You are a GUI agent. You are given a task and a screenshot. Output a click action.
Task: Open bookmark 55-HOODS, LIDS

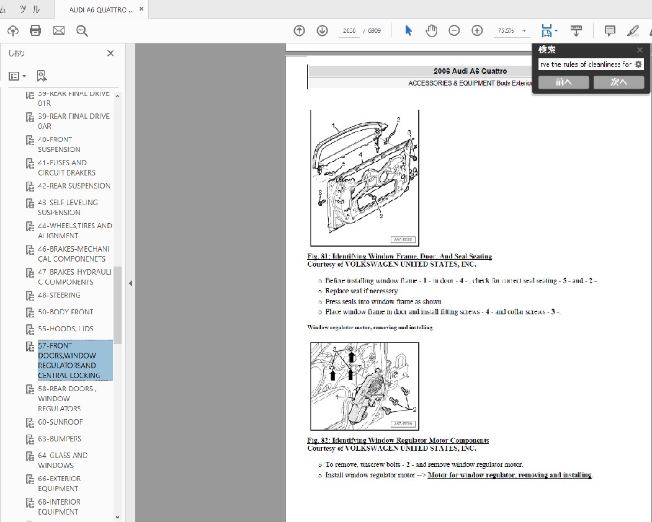(66, 329)
